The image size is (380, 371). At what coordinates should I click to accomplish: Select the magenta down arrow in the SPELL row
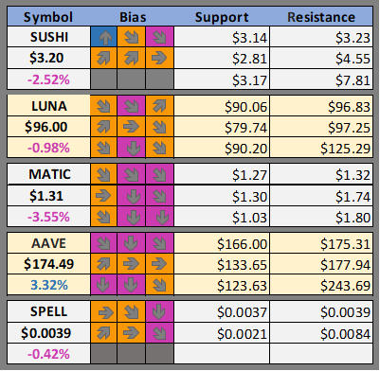pos(159,311)
